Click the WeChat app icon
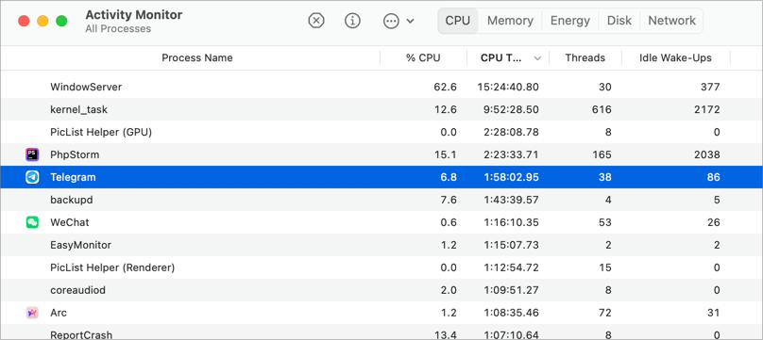The height and width of the screenshot is (340, 763). click(32, 222)
